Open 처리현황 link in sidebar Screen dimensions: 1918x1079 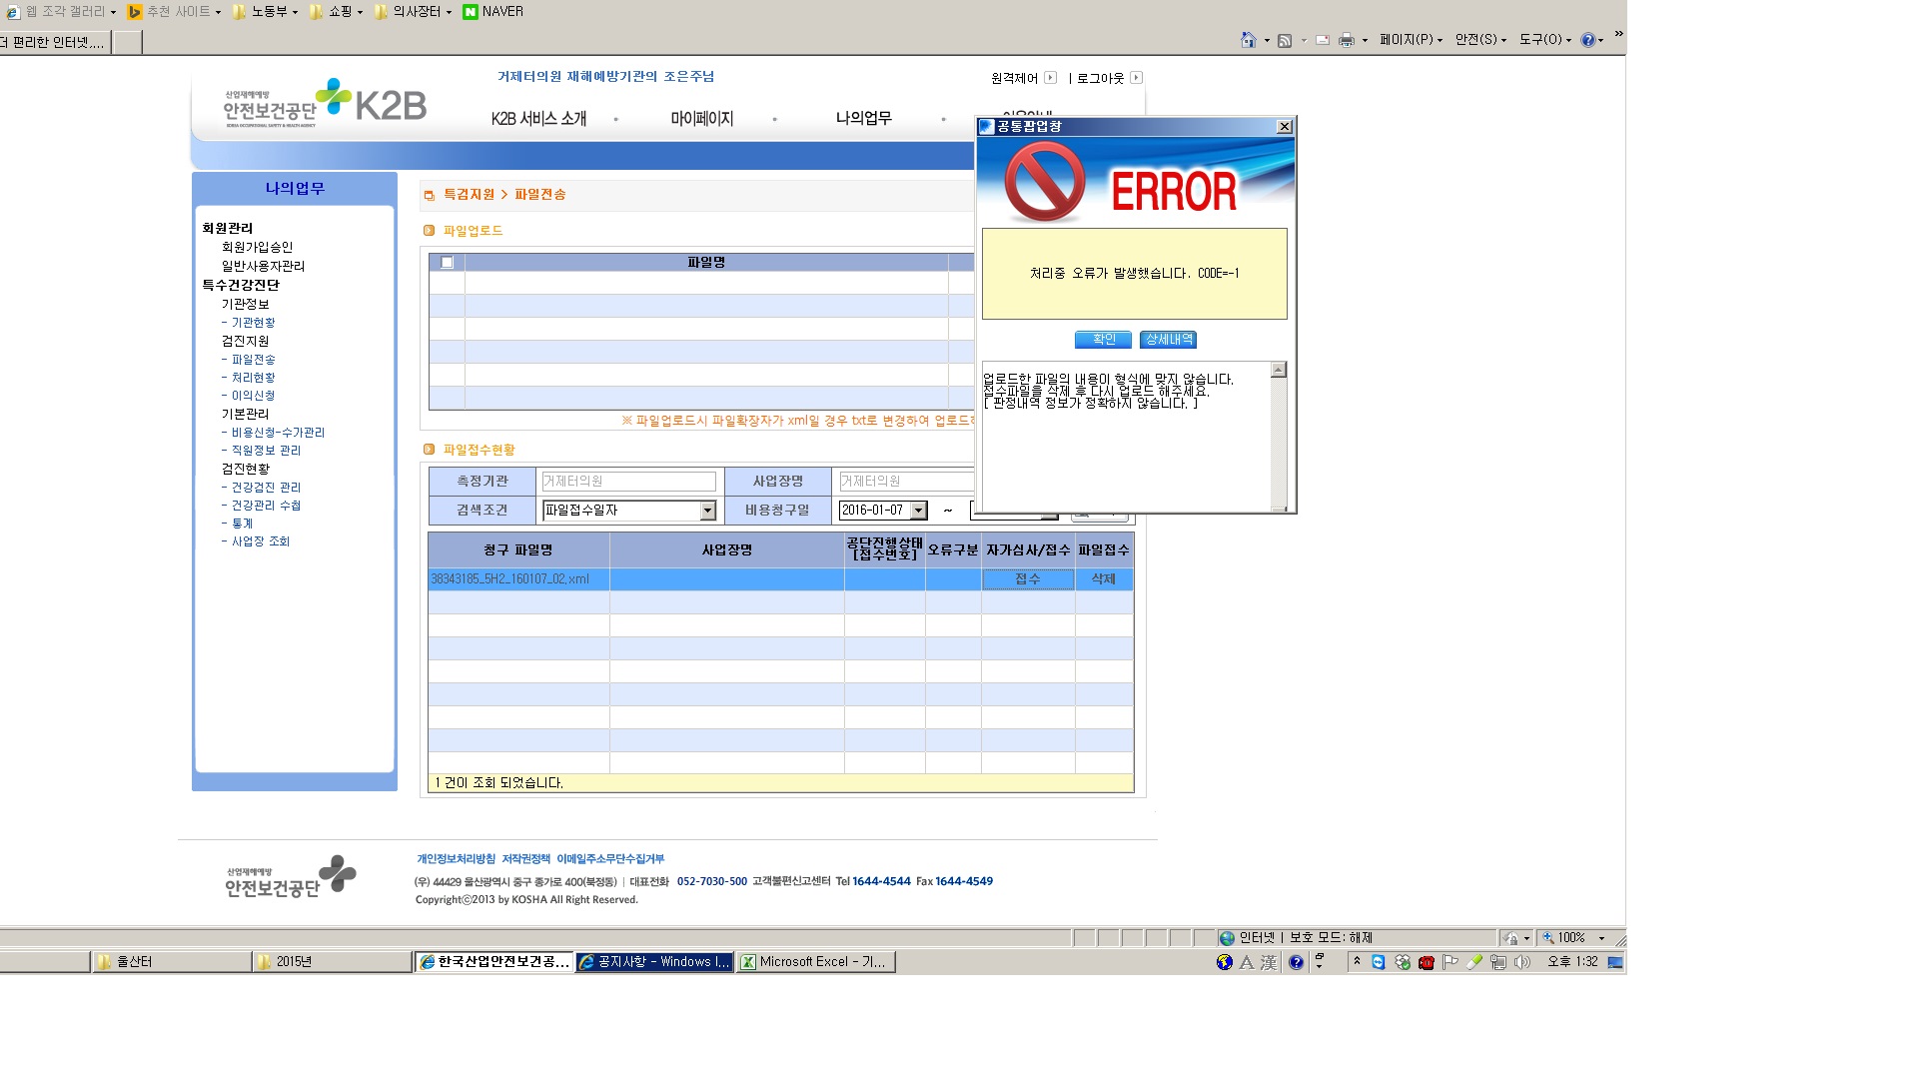[253, 378]
